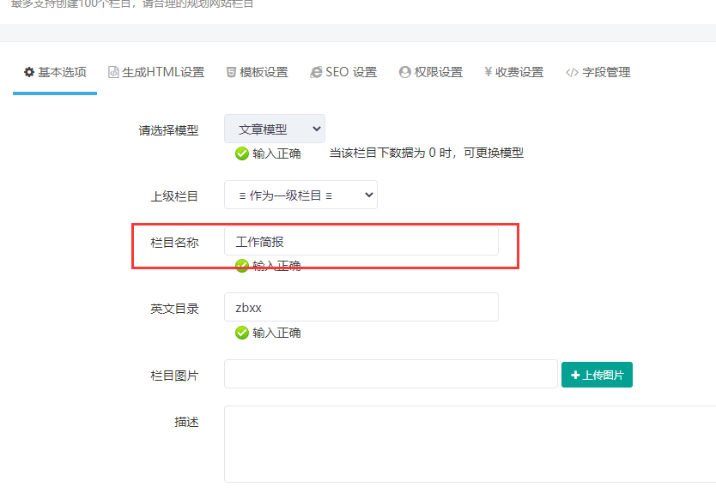The width and height of the screenshot is (716, 493).
Task: Click the yen icon beside 收费设置
Action: (x=488, y=72)
